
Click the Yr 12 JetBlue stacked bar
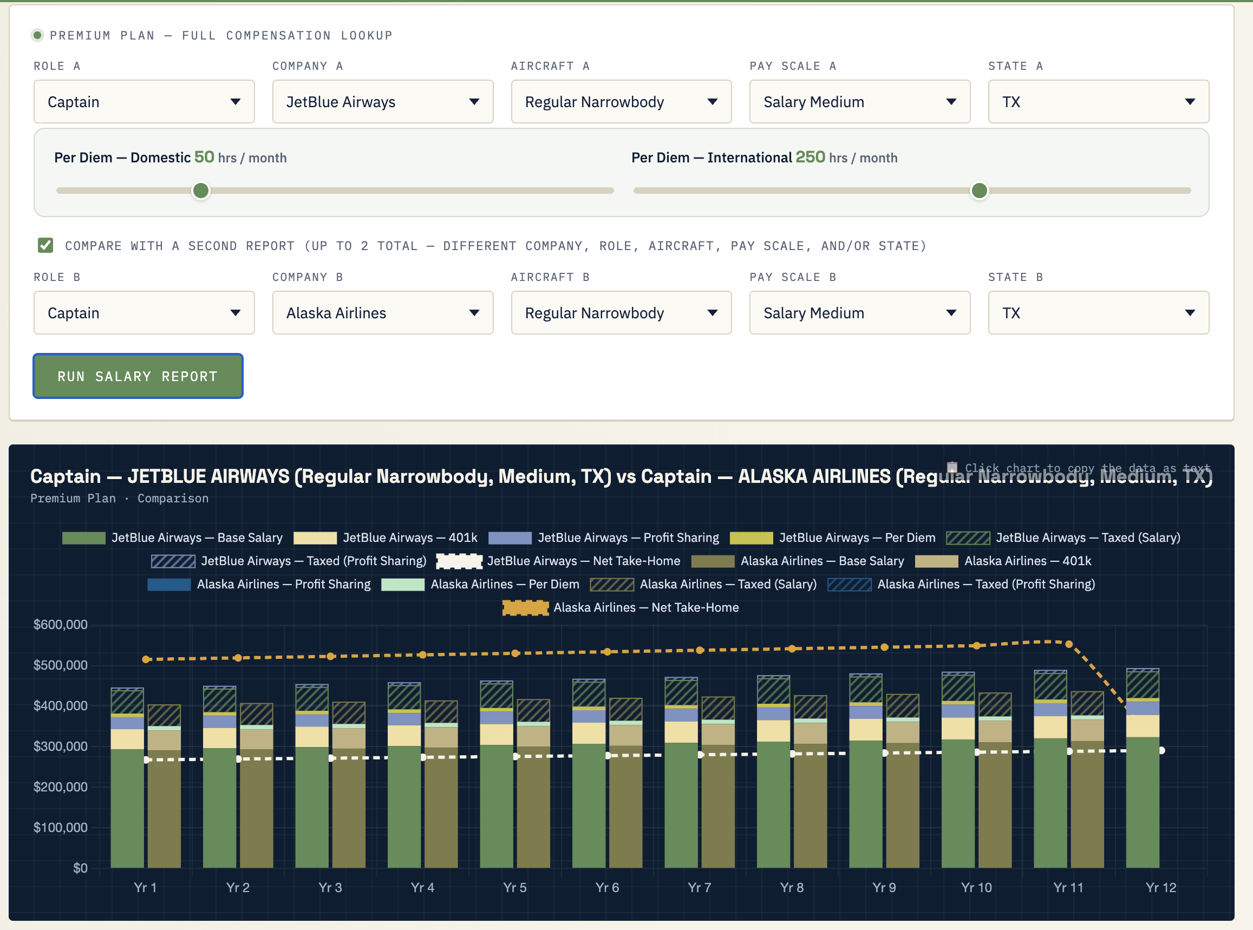click(1143, 769)
